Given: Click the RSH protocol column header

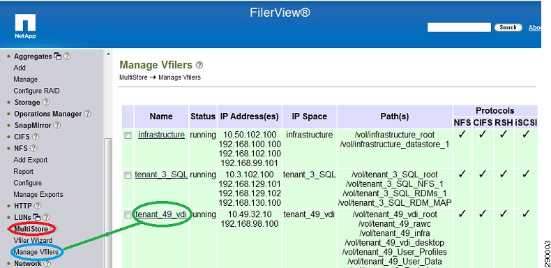Looking at the screenshot, I should coord(504,123).
